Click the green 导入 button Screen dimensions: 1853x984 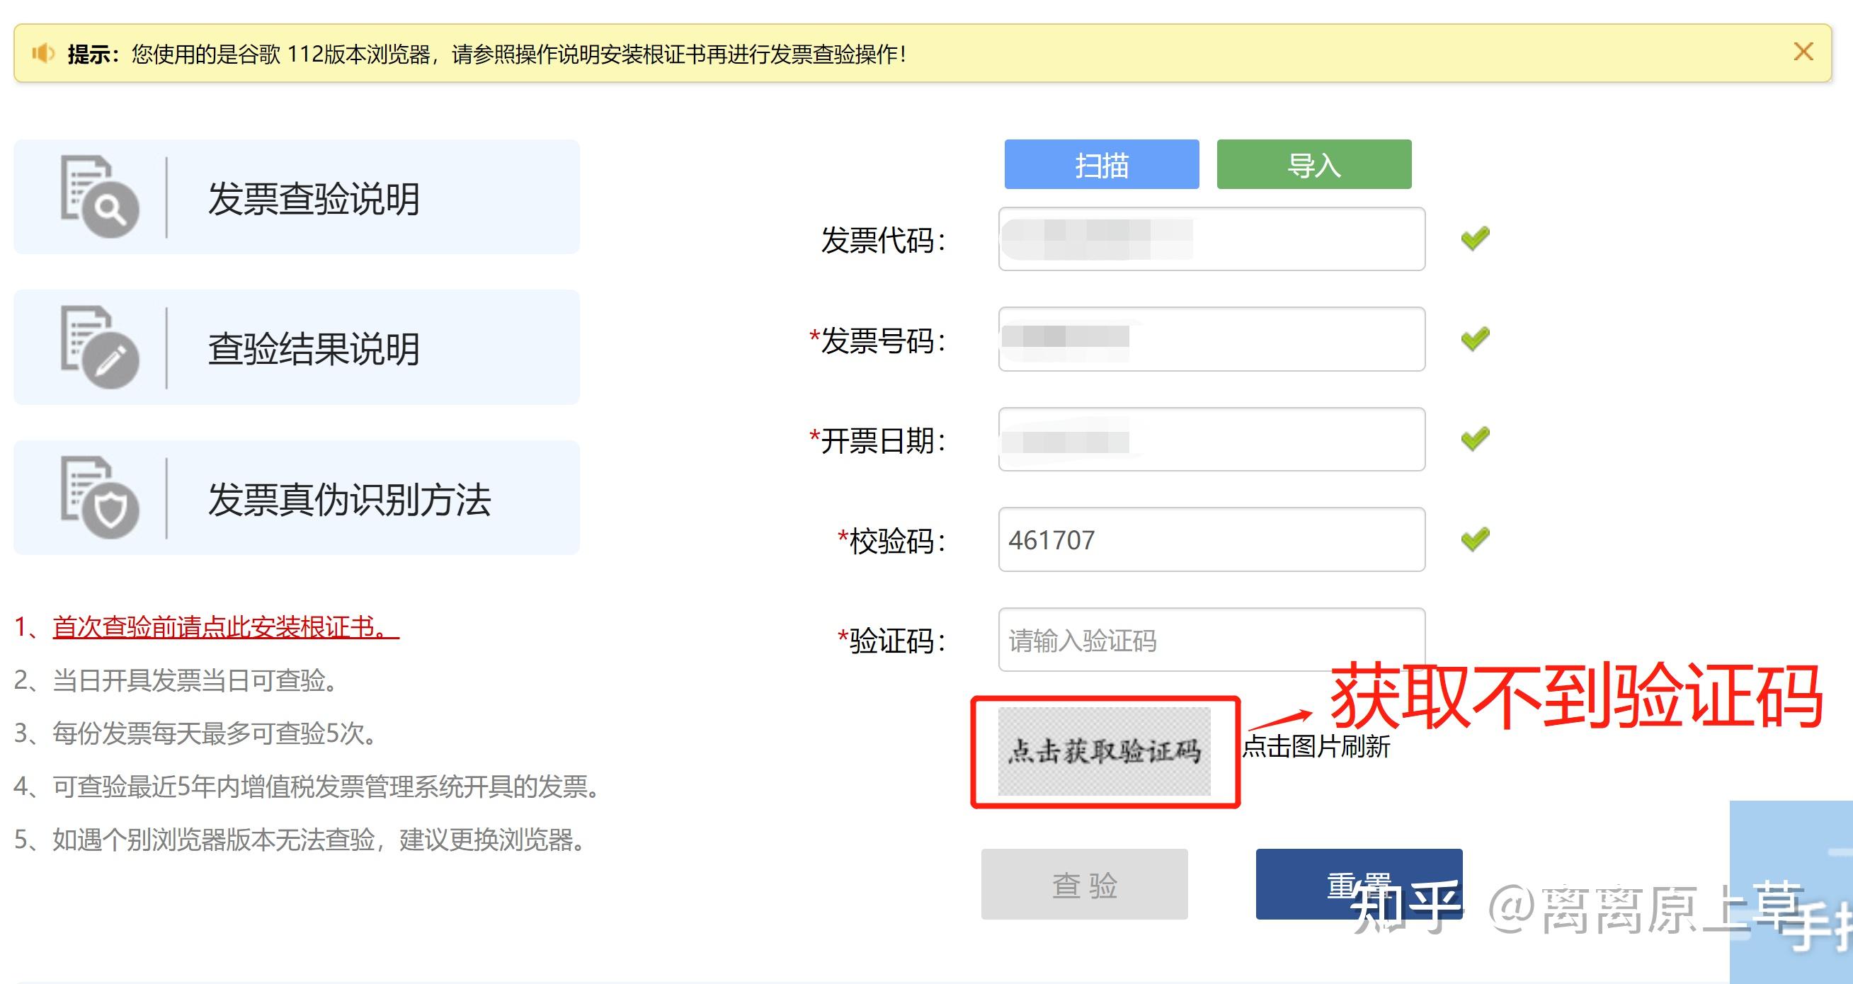click(1313, 165)
